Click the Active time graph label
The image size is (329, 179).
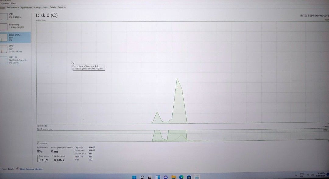(x=41, y=20)
